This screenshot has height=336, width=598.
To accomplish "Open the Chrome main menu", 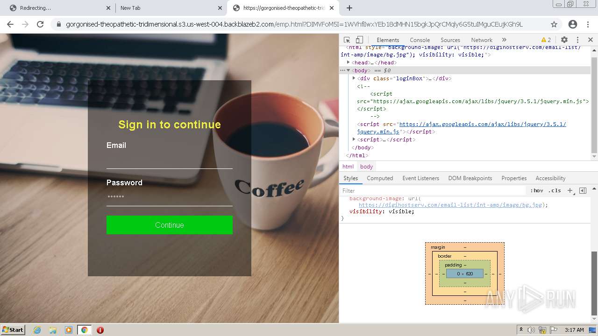I will click(x=588, y=24).
